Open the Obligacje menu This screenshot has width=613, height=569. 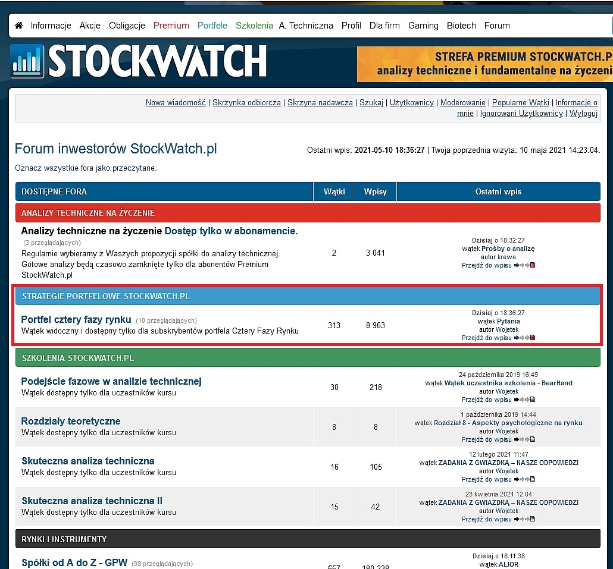tap(127, 26)
